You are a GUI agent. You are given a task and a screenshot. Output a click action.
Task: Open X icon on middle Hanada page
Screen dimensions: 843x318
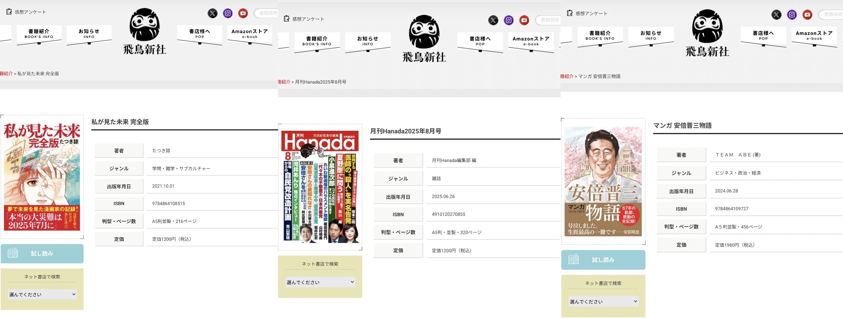(x=493, y=20)
